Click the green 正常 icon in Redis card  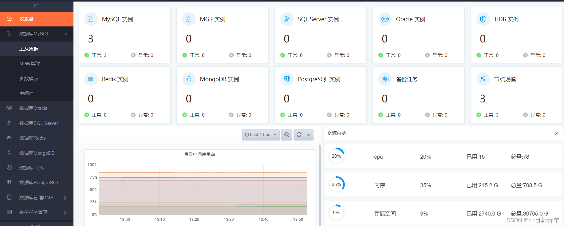tap(87, 115)
